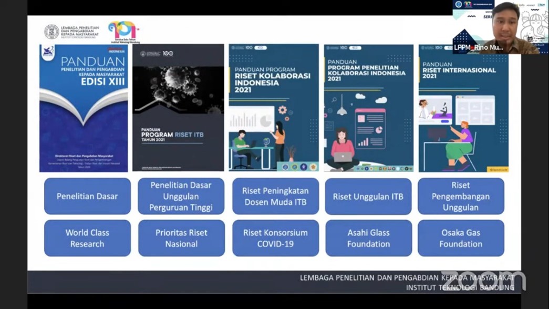Click the Penelitian Dasar button
The width and height of the screenshot is (549, 309).
tap(87, 197)
